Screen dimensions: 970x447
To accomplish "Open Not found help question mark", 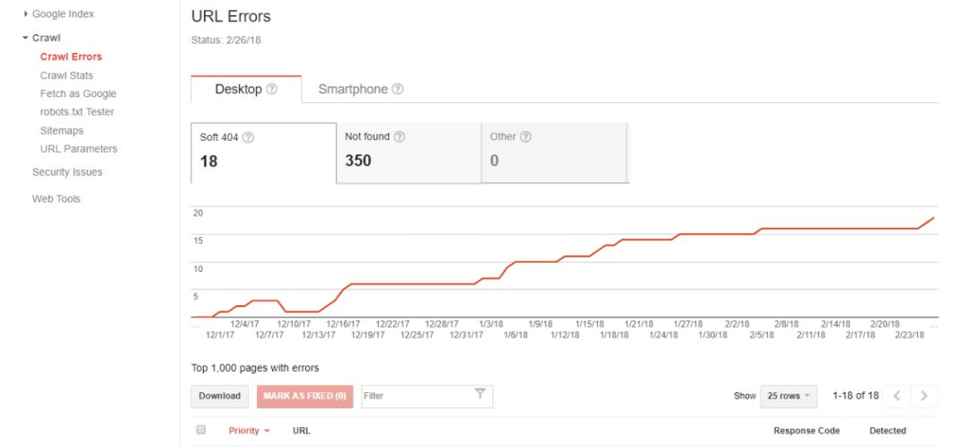I will coord(400,136).
